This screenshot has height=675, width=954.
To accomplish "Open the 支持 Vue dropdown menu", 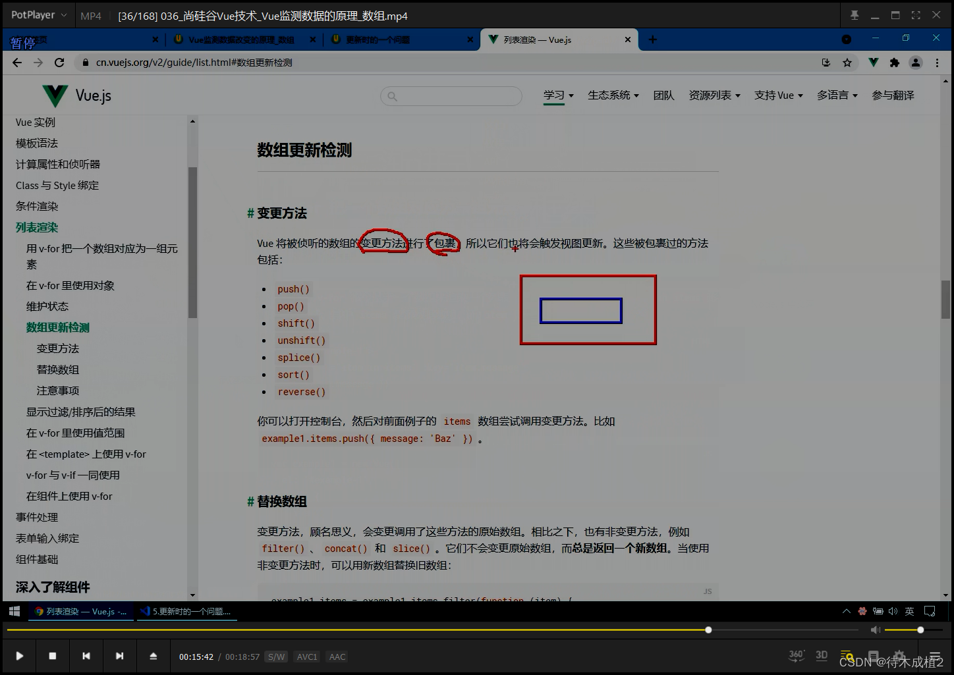I will (x=779, y=95).
